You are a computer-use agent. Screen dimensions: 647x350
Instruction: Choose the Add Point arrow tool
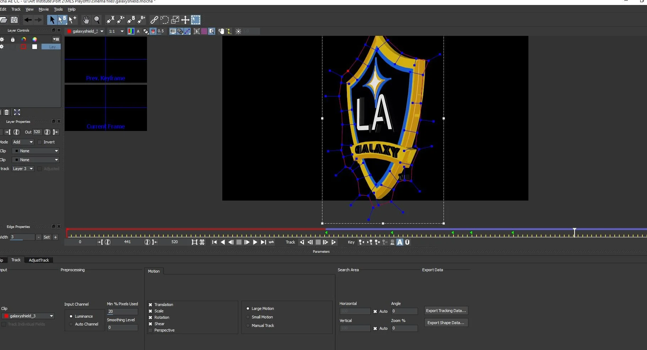(72, 20)
